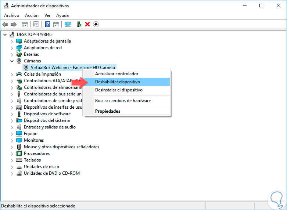The image size is (287, 210).
Task: Choose Buscar cambios de hardware entry
Action: 126,101
